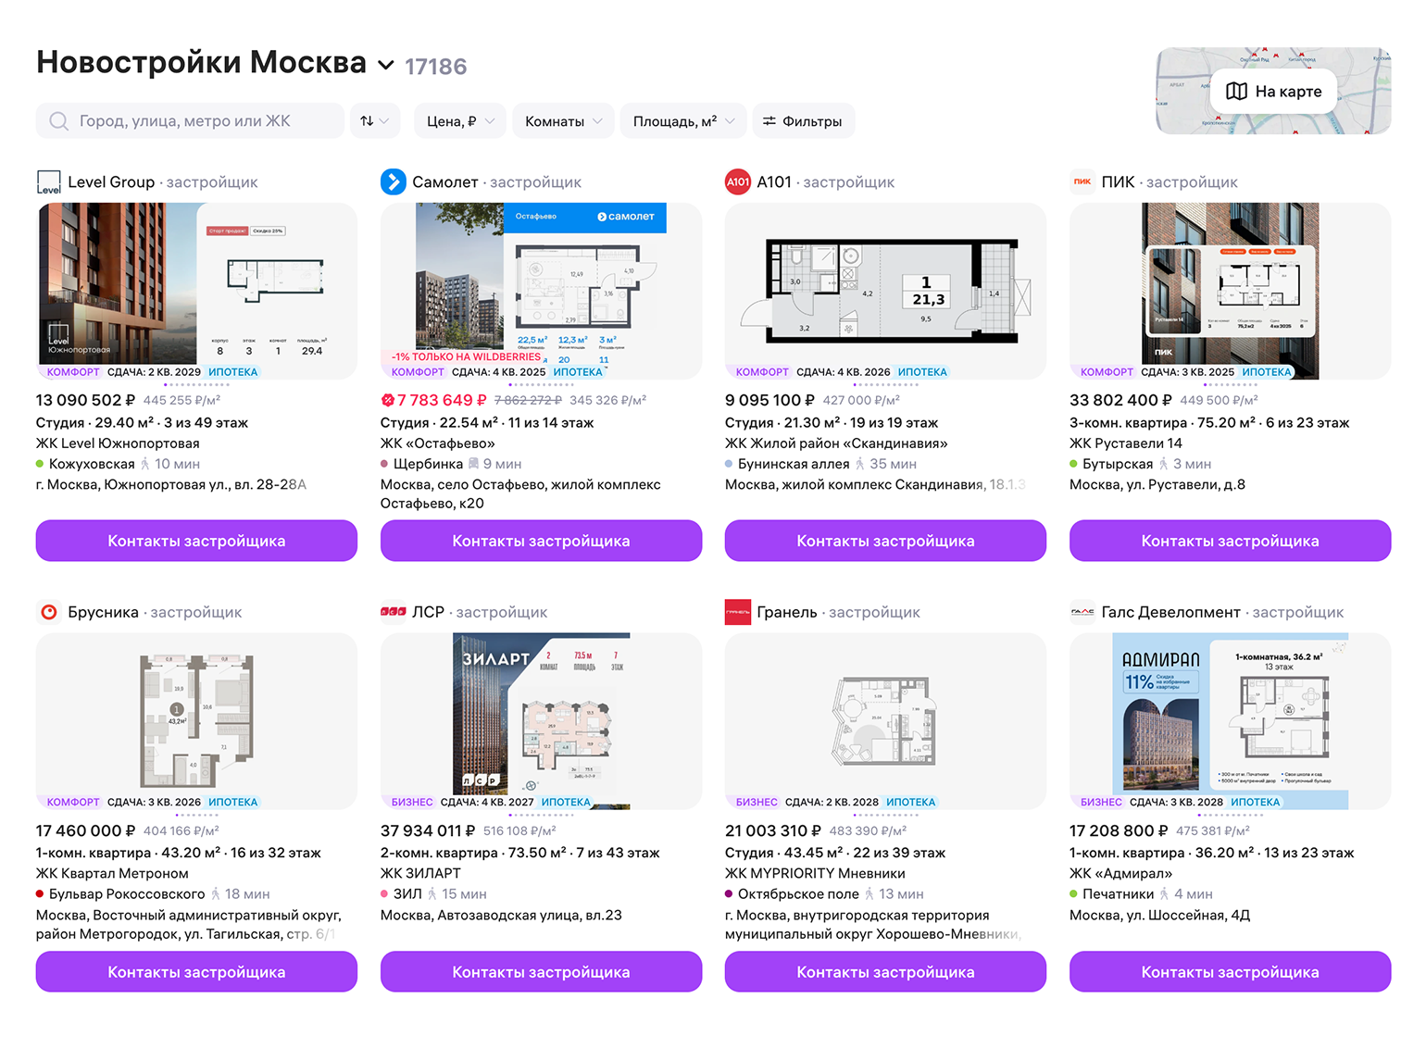Click the Кожуховская metro station label

pos(92,464)
